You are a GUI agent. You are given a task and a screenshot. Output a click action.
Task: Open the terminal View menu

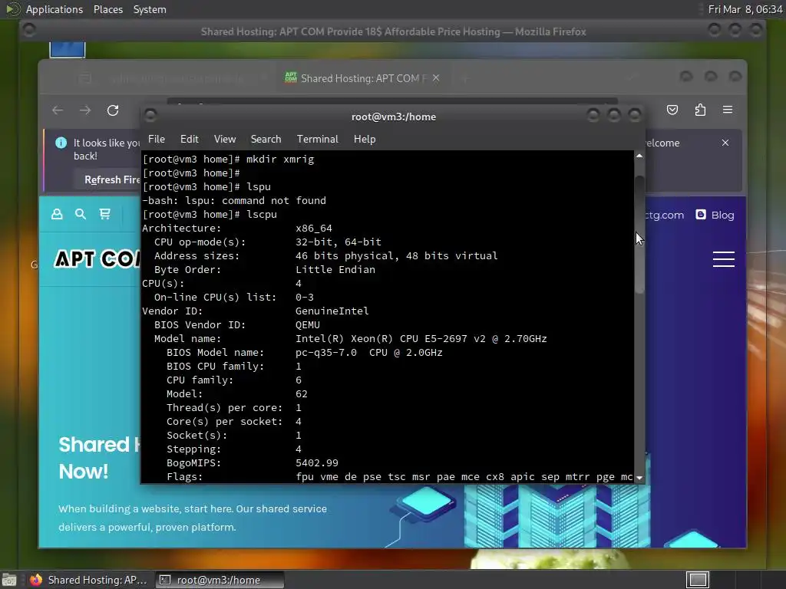point(225,140)
